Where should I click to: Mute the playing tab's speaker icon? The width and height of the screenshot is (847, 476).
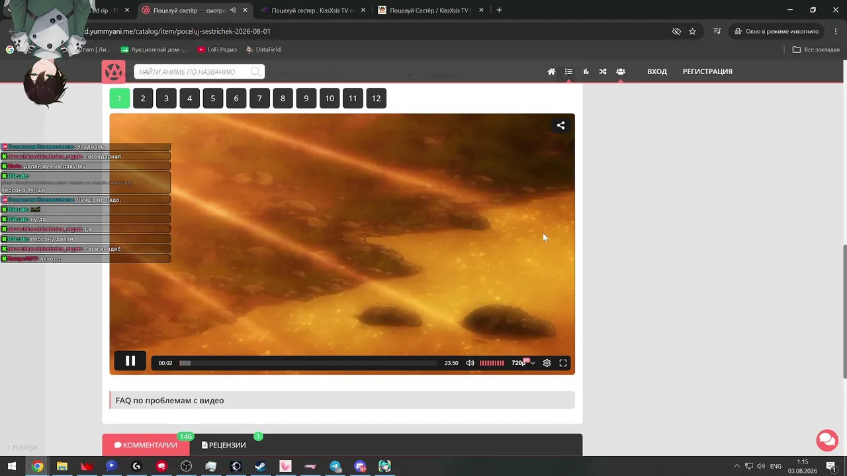pos(233,11)
